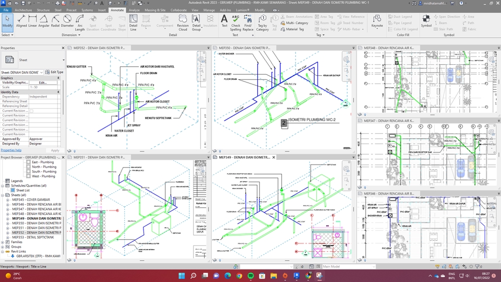Use the Arc Length dimension tool
501x282 pixels.
[x=80, y=22]
